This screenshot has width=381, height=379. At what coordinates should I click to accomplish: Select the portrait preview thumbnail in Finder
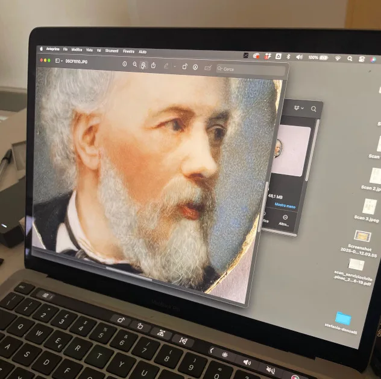(290, 150)
